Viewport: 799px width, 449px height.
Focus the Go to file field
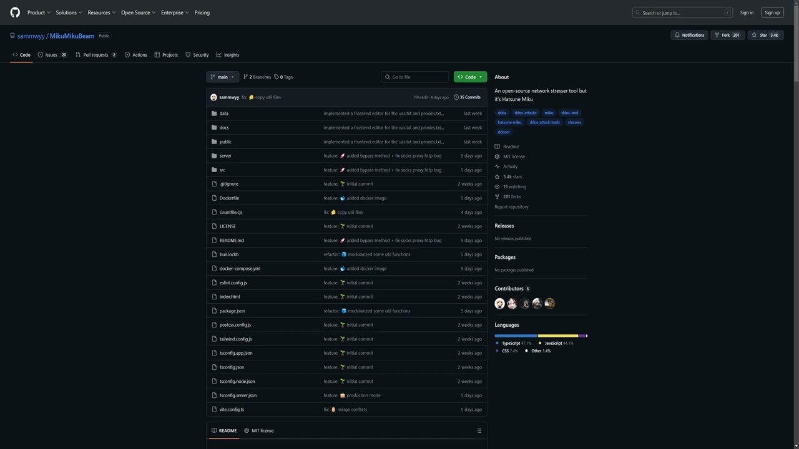tap(415, 77)
